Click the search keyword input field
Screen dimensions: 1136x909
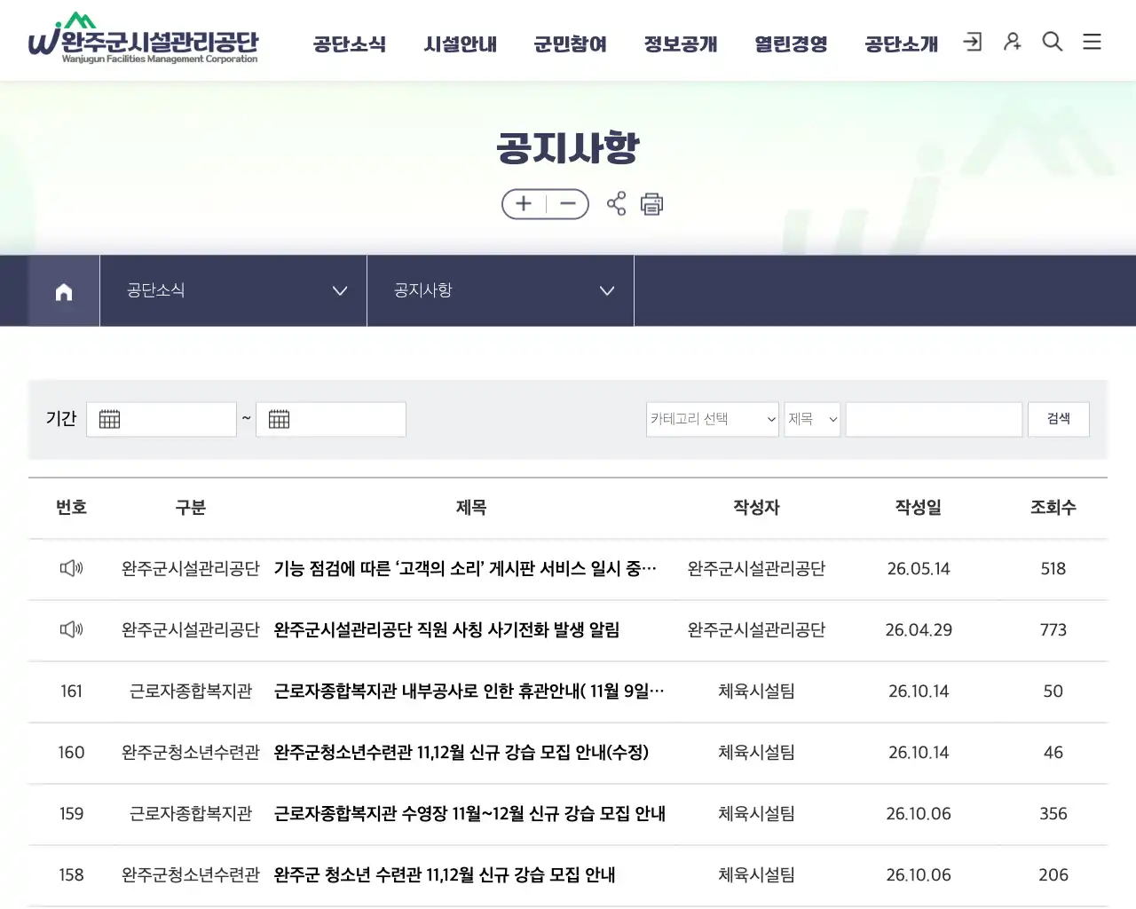[934, 419]
